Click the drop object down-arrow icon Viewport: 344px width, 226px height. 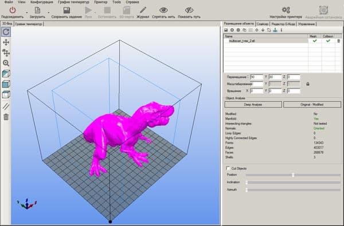click(263, 30)
